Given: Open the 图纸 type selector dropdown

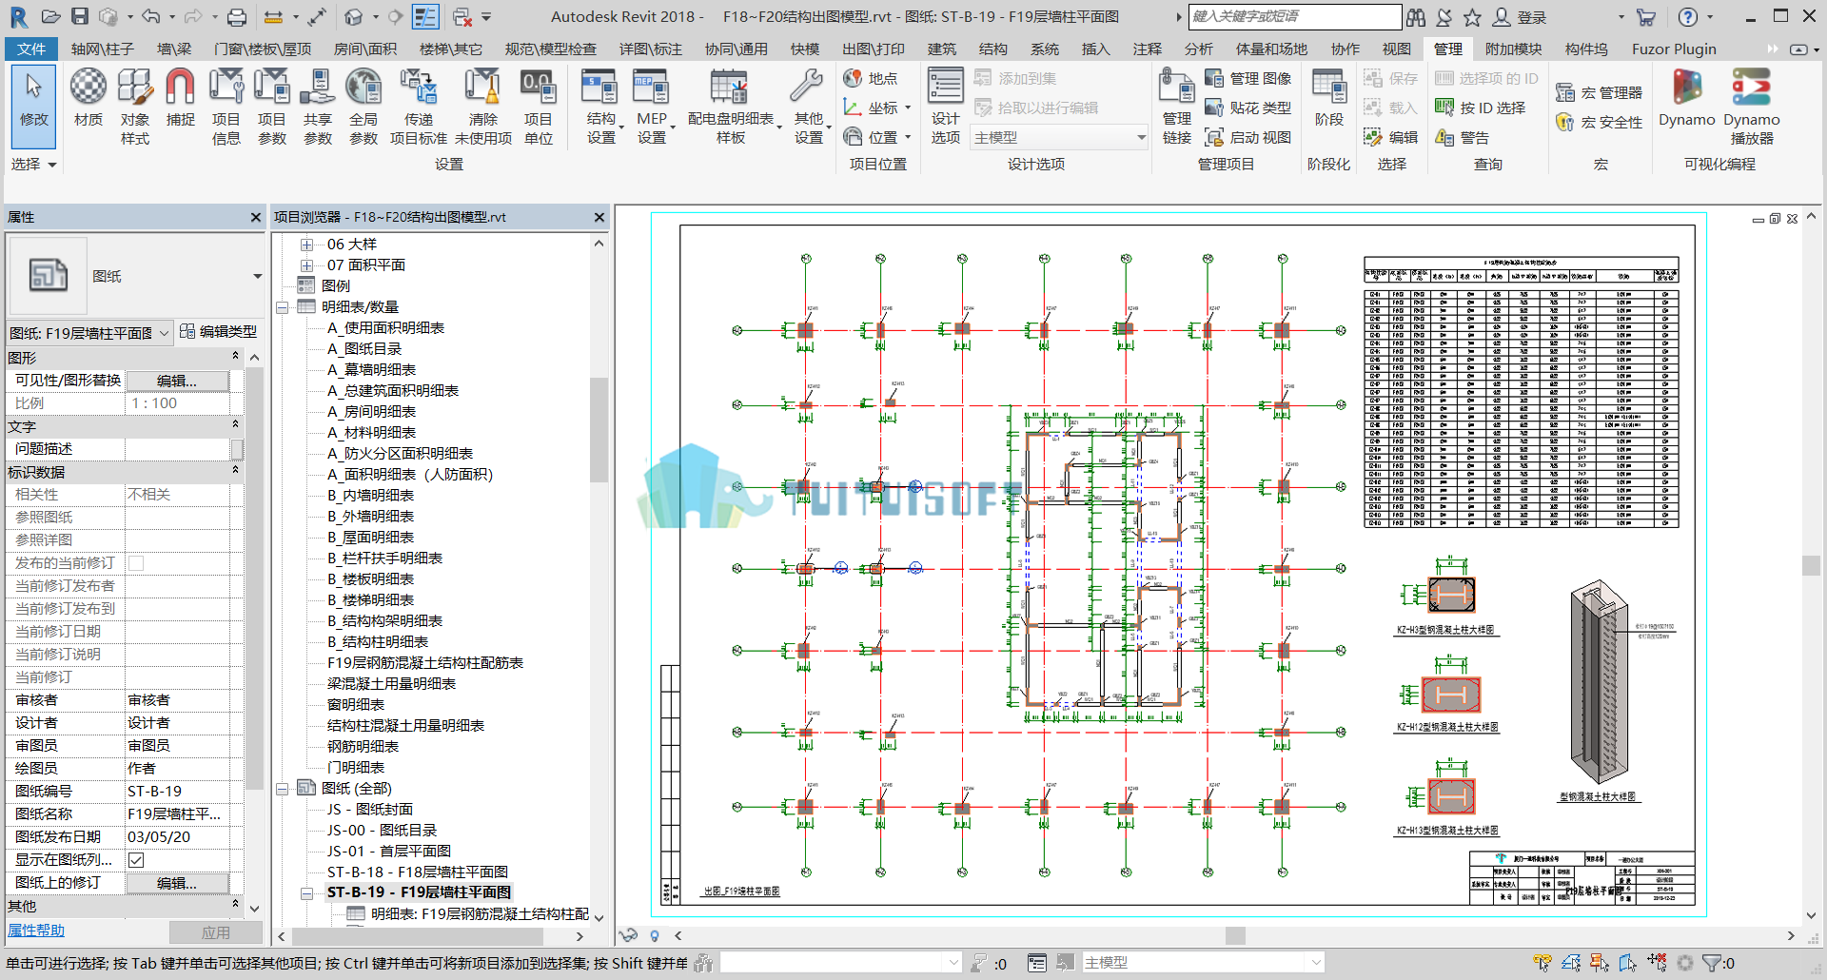Looking at the screenshot, I should click(x=257, y=276).
